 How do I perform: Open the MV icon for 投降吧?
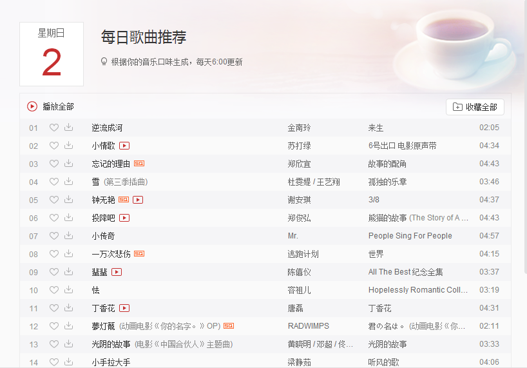[124, 218]
